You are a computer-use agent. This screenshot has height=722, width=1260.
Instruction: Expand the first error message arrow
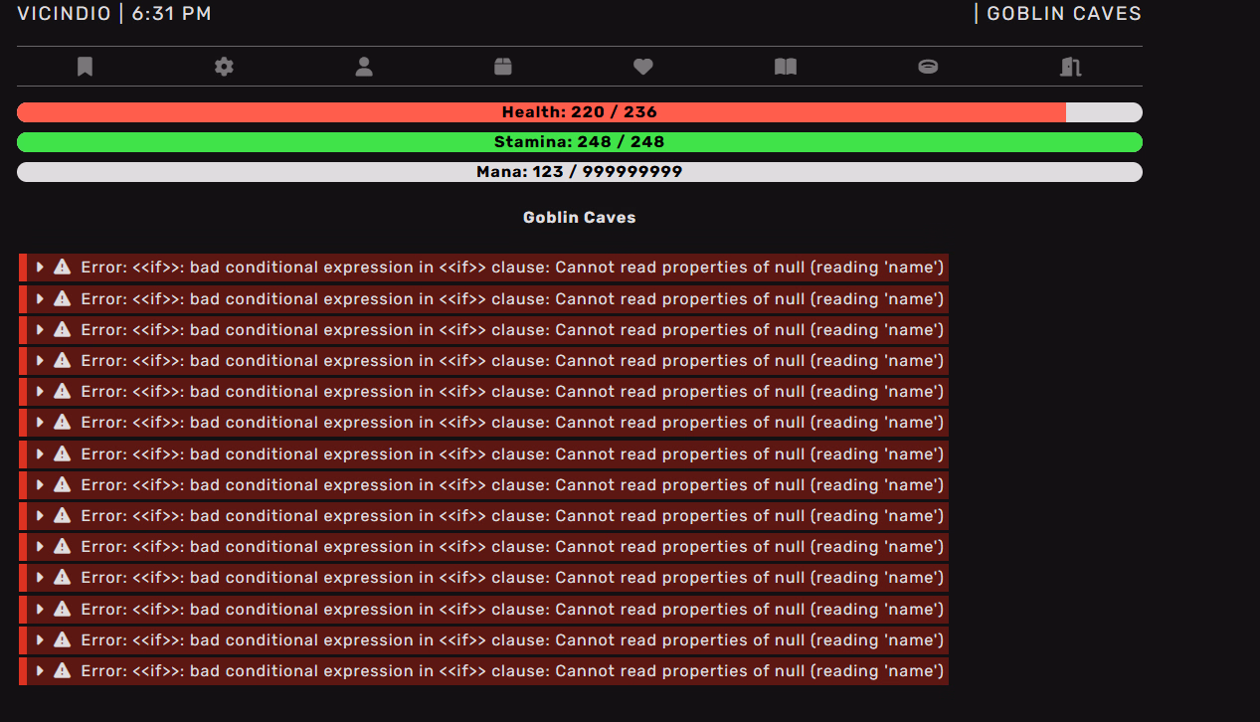coord(40,268)
